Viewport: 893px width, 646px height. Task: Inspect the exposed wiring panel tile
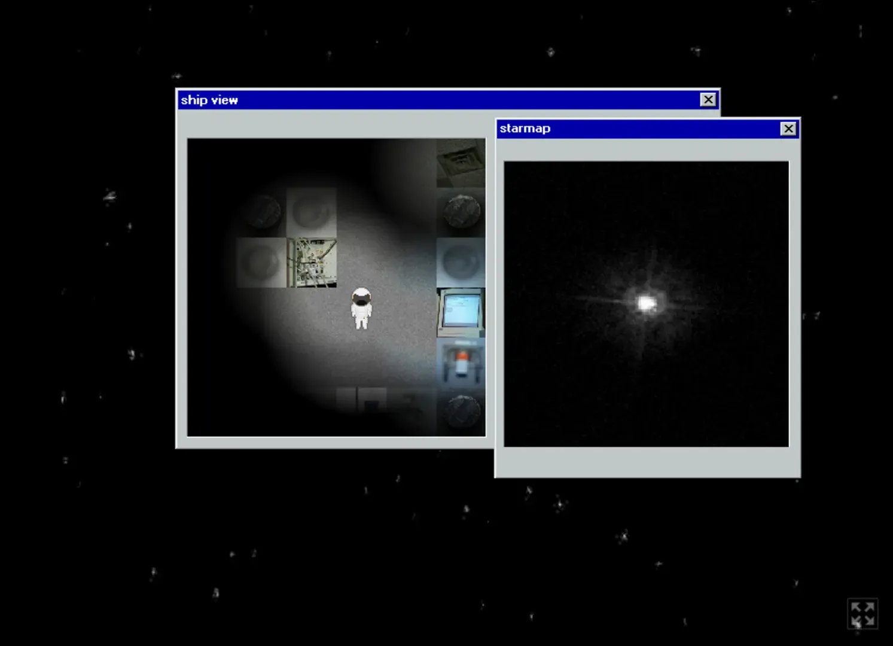tap(312, 263)
